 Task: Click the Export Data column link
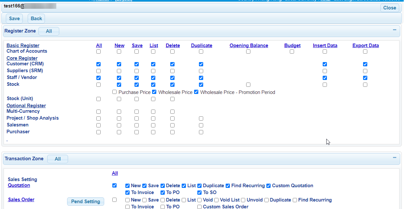pos(365,46)
